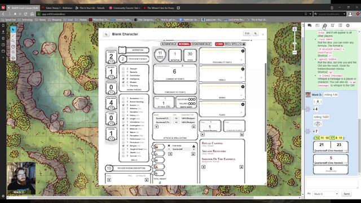Viewport: 361px width, 203px height.
Task: Open the My Settings gear tab
Action: (347, 25)
